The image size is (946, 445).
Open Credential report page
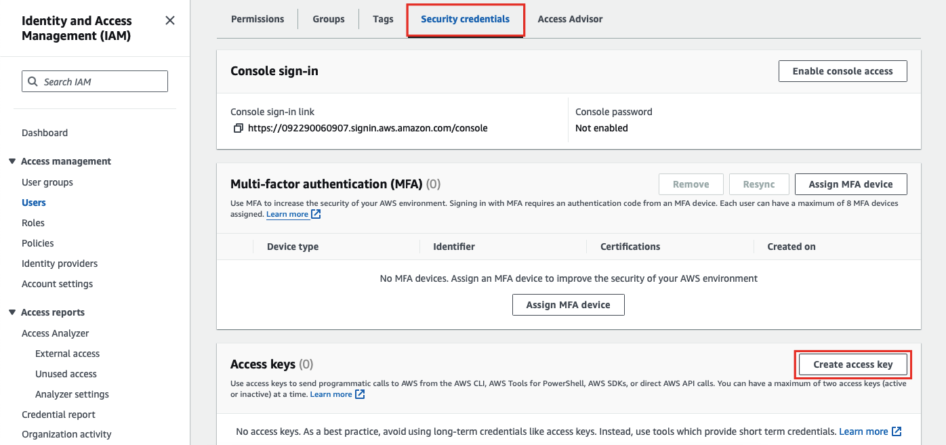[x=59, y=415]
